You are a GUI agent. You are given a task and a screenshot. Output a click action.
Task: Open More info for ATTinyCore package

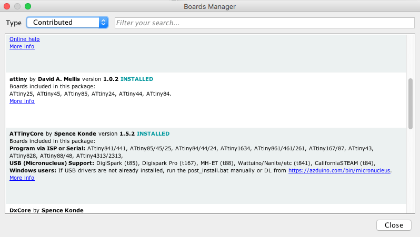pos(22,178)
